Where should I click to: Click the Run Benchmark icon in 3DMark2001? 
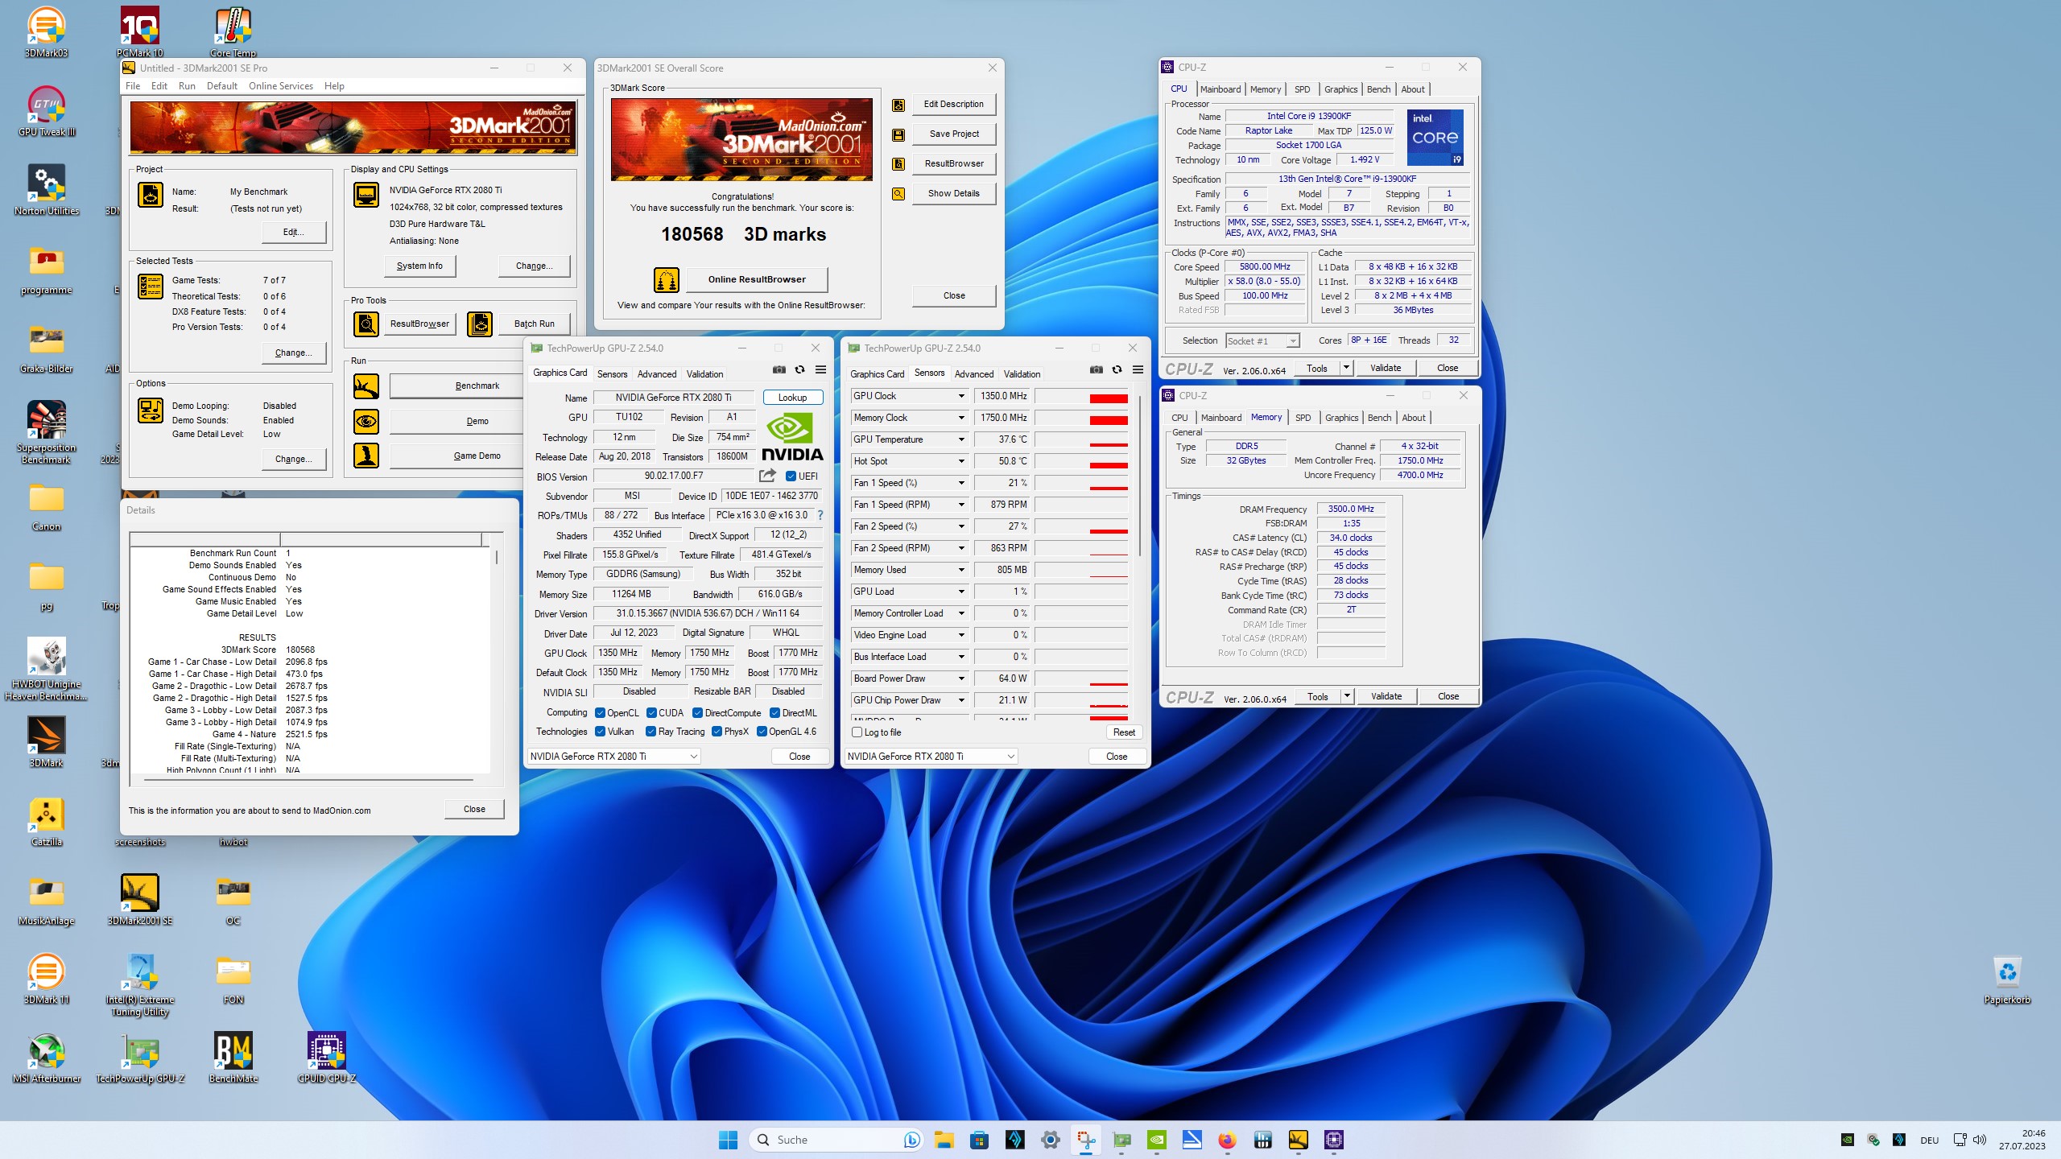pos(366,386)
